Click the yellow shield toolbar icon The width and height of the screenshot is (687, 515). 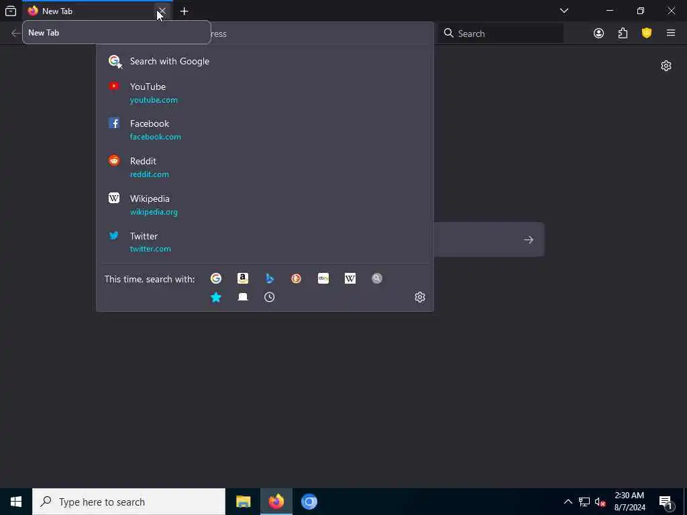[x=647, y=34]
